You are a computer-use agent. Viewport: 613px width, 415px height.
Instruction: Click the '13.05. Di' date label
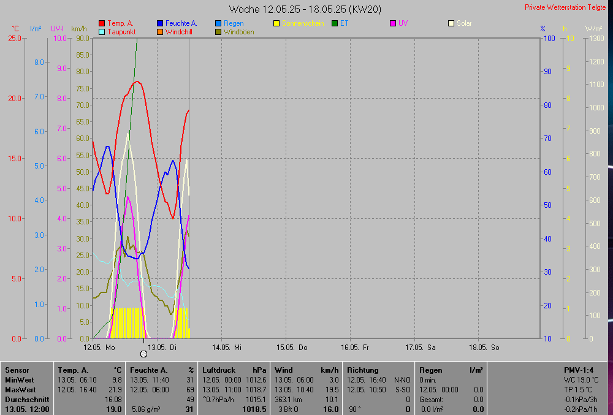point(162,348)
